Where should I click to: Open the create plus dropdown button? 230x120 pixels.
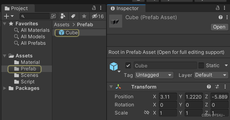coord(9,16)
